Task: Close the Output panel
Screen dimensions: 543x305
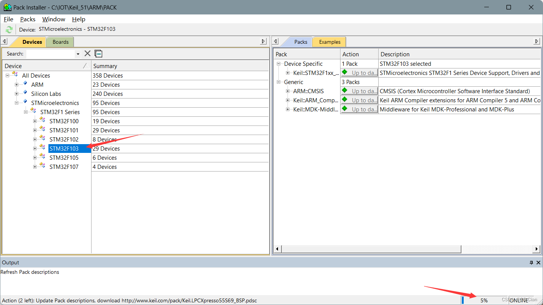Action: (x=538, y=262)
